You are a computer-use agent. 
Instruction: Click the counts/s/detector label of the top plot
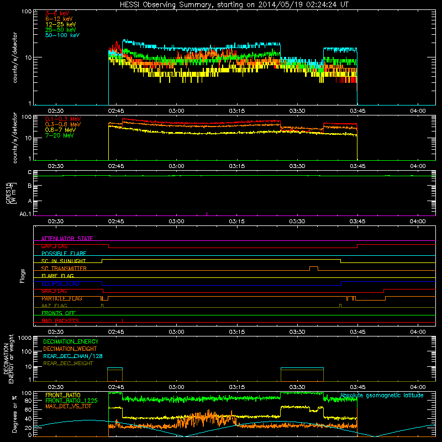click(15, 57)
